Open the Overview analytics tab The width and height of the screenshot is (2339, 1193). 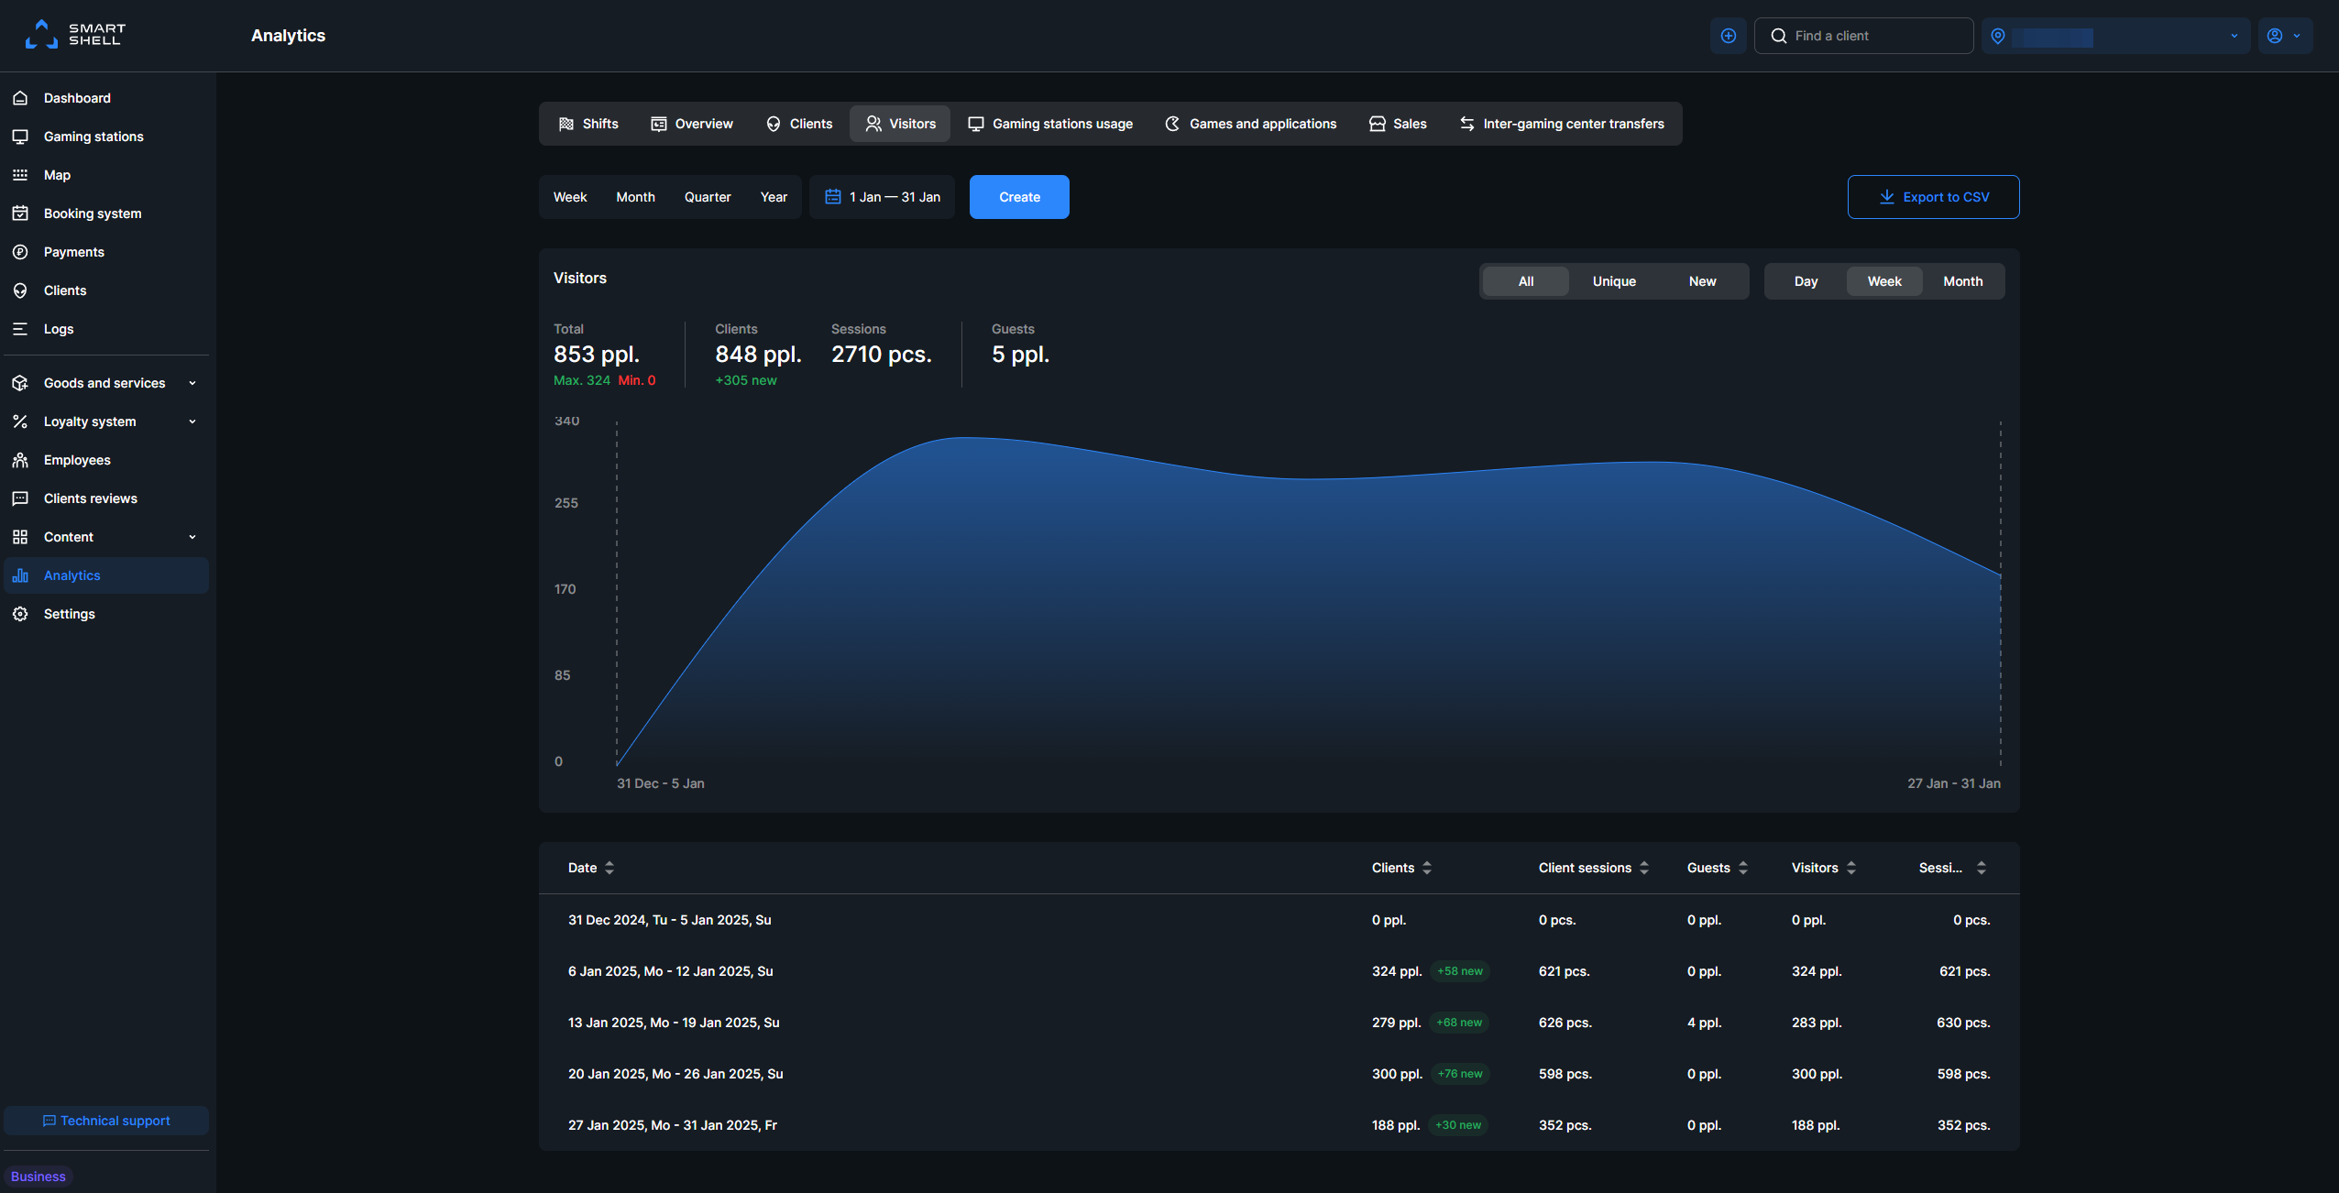click(692, 124)
